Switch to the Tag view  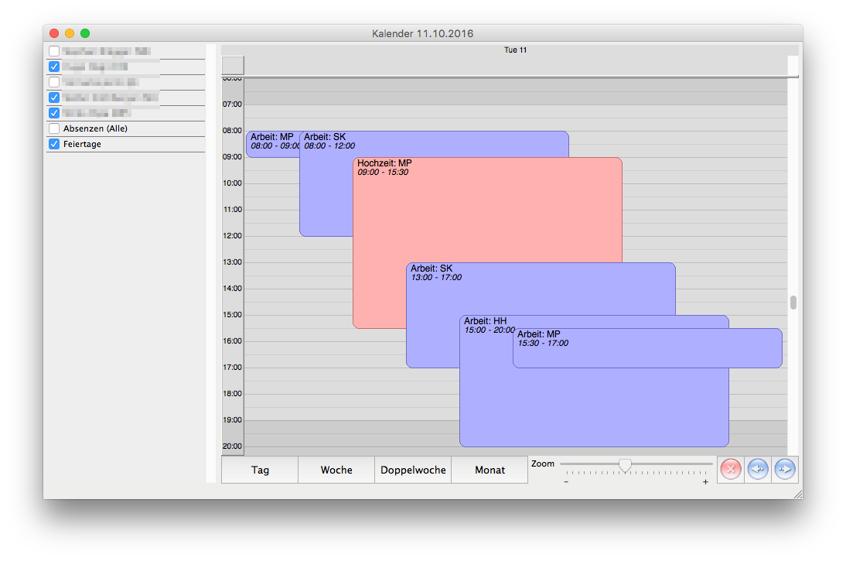pos(260,470)
